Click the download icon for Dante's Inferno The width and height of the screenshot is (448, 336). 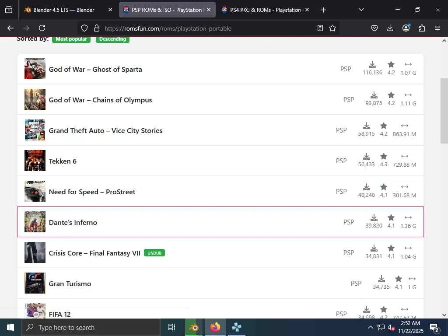coord(374,218)
